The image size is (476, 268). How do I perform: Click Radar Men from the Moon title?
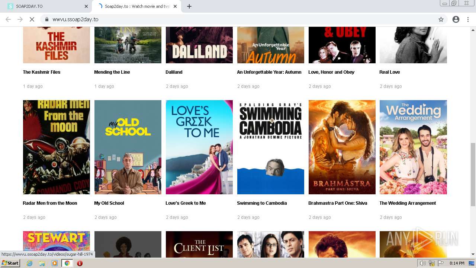[x=50, y=203]
